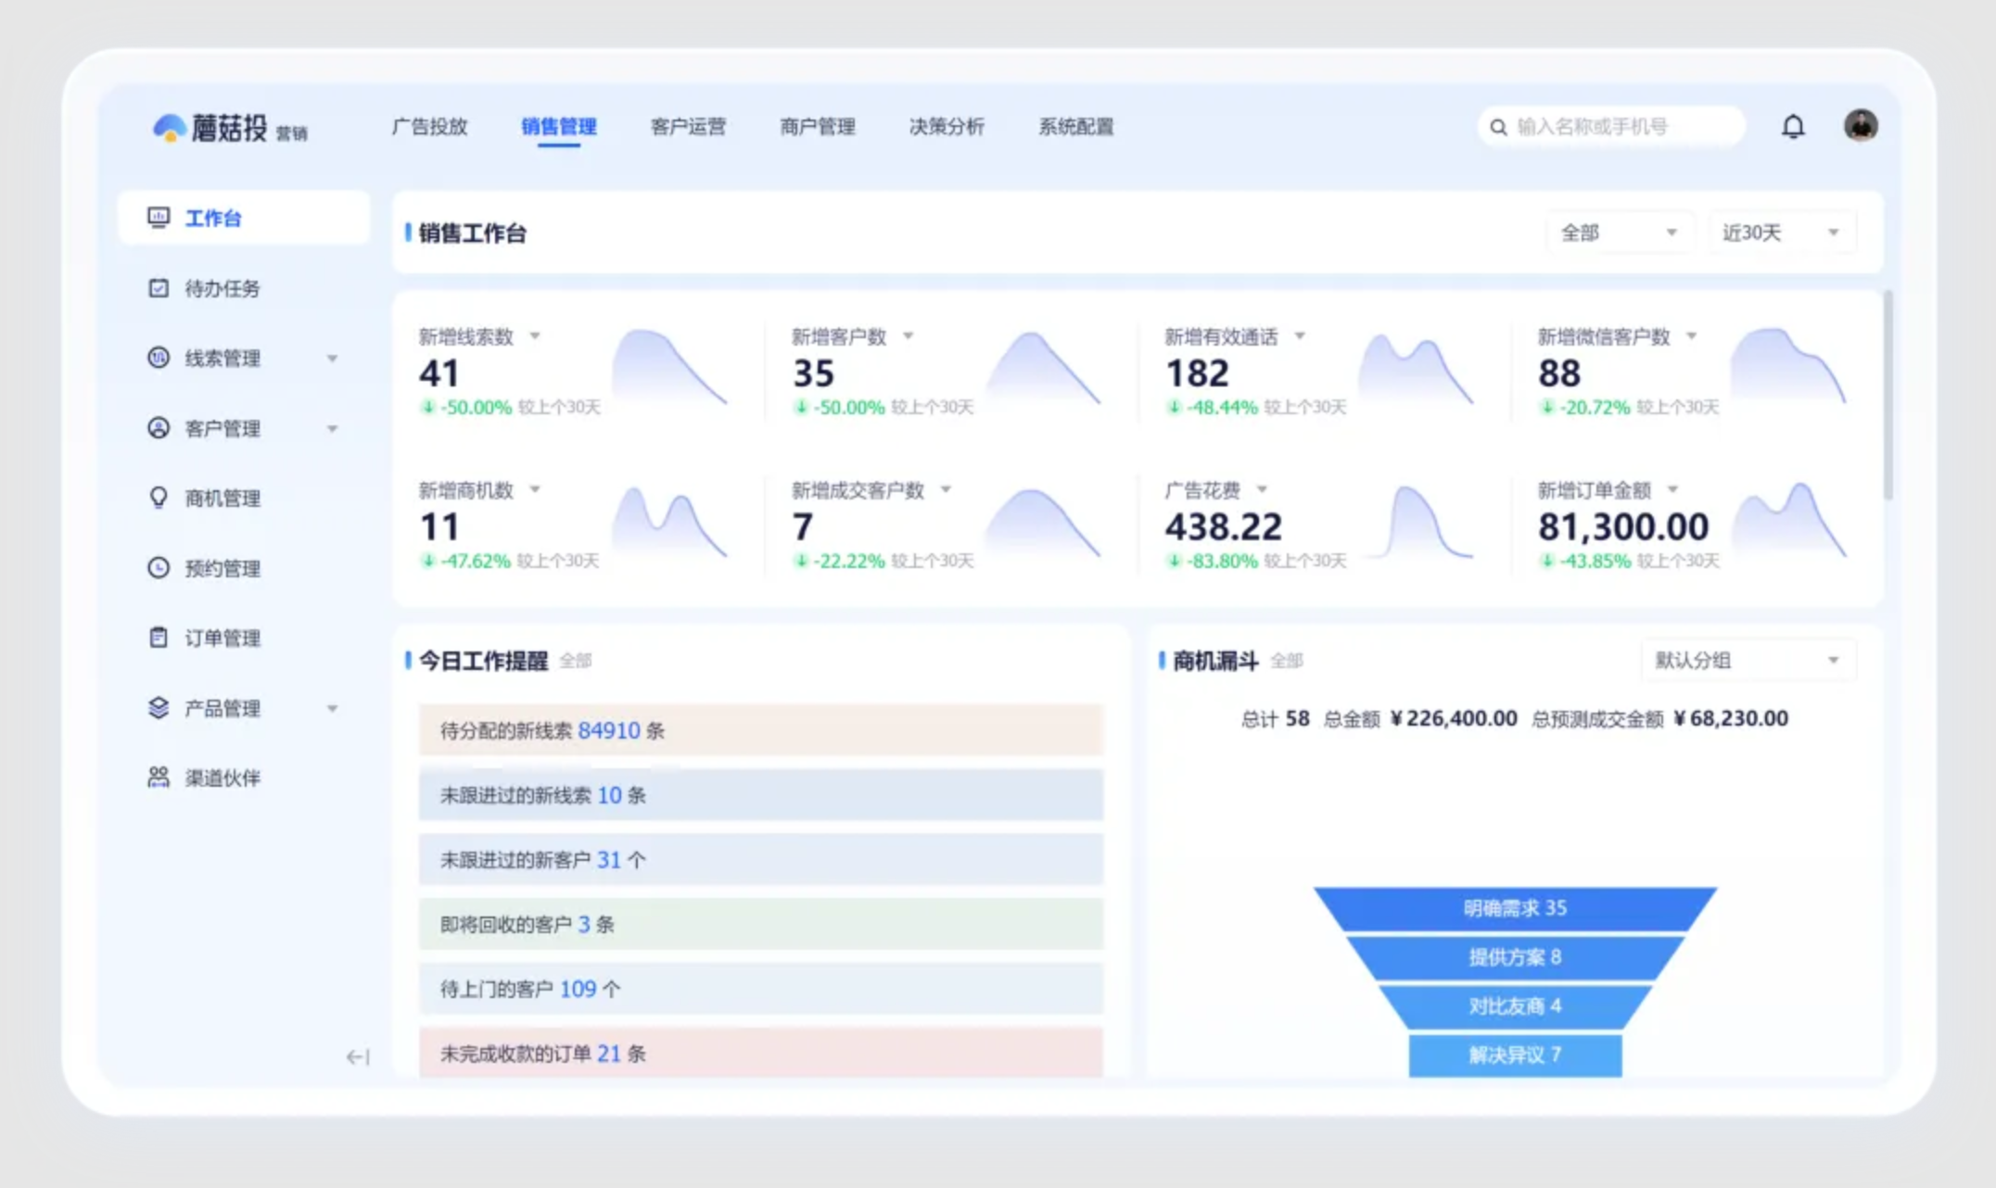
Task: Click the 明确需求 35 funnel segment
Action: pyautogui.click(x=1514, y=908)
